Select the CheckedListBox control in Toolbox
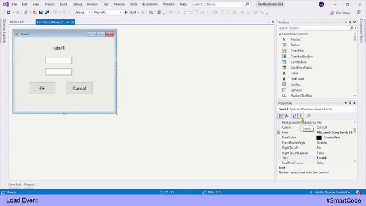The image size is (366, 206). click(301, 56)
